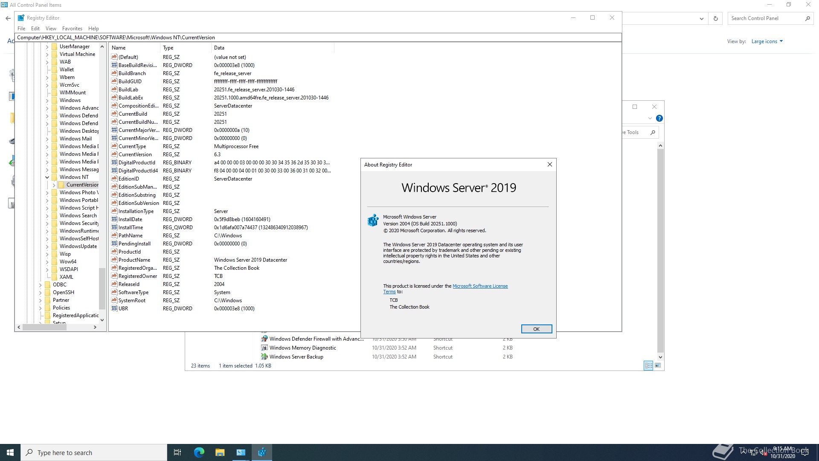
Task: Go back in the Control Panel window
Action: (8, 18)
